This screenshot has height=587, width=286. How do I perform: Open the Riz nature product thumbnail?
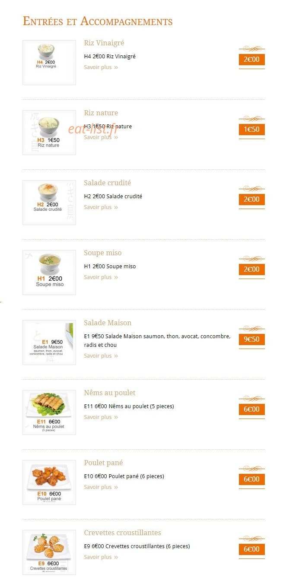49,133
